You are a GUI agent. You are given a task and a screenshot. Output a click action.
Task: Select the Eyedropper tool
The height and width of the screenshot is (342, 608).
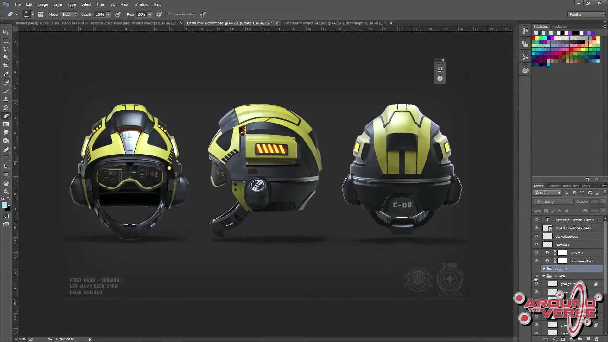6,74
